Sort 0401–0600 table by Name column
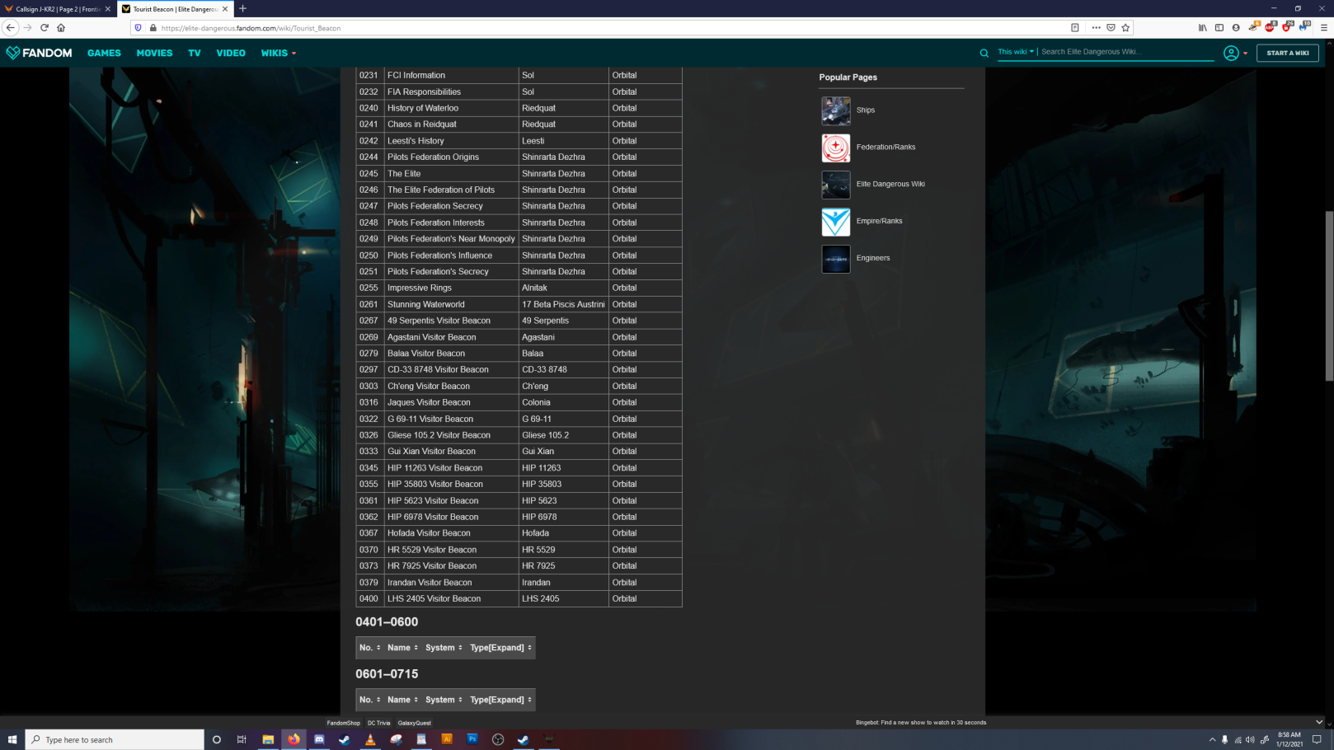 [x=402, y=648]
